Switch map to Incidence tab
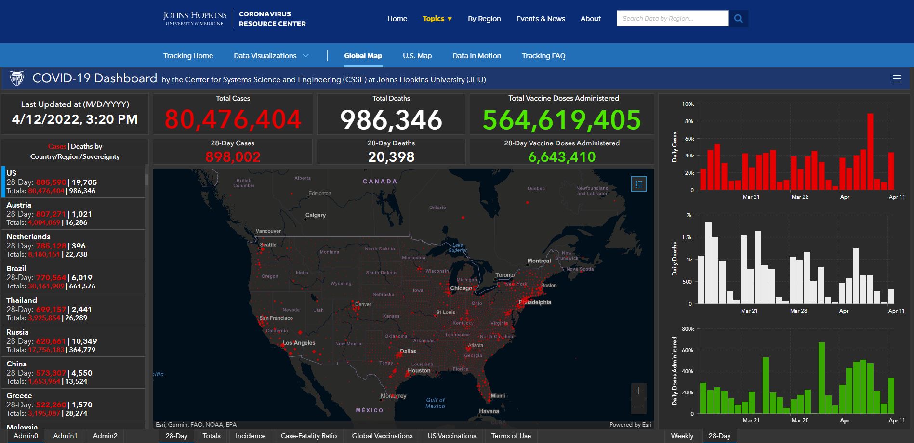The height and width of the screenshot is (443, 914). tap(251, 436)
